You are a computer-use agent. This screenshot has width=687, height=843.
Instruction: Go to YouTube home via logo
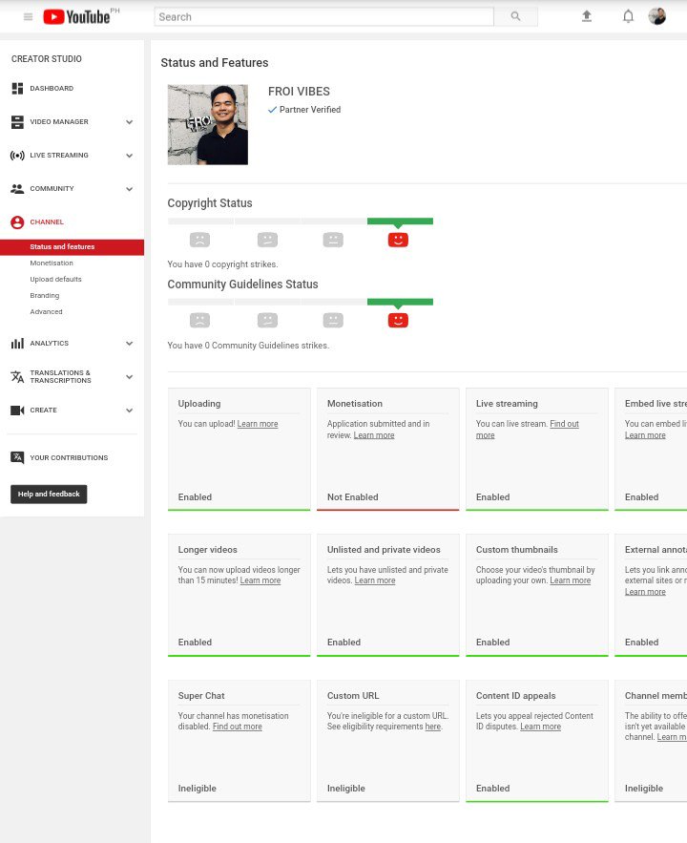pyautogui.click(x=76, y=16)
